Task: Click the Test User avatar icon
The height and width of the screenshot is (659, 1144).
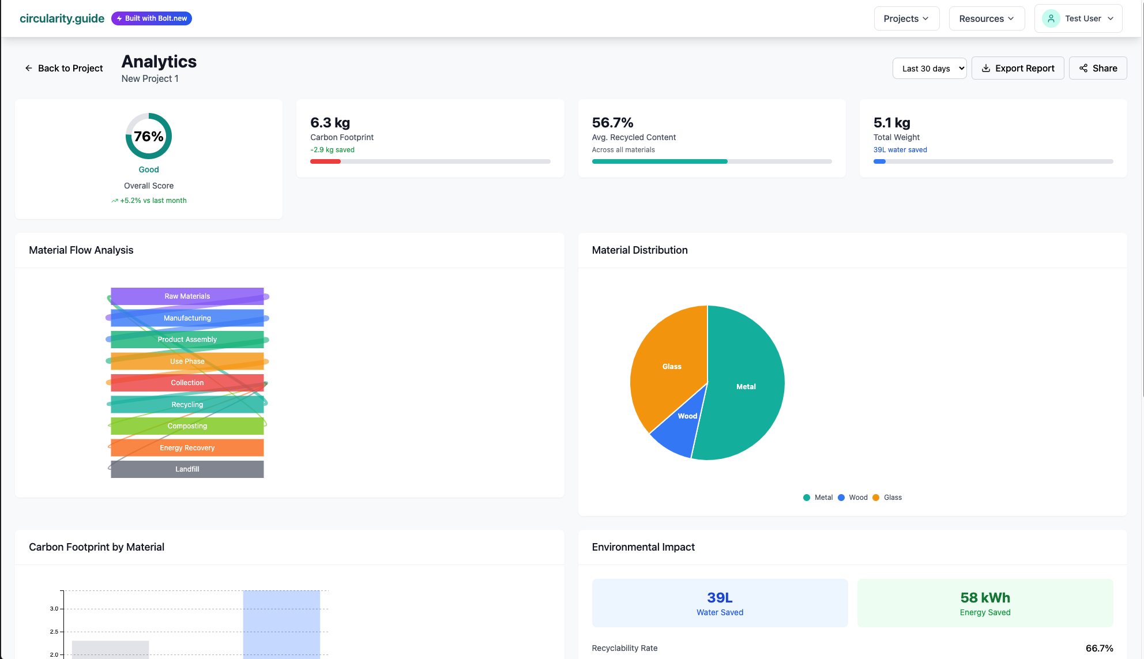Action: (1051, 18)
